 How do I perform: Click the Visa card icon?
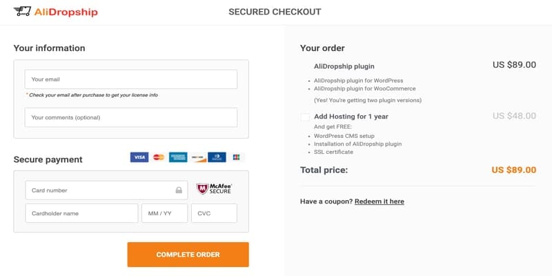point(139,157)
